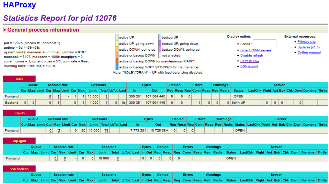Click the vip-horizon proxy title
329x184 pixels.
pos(19,169)
